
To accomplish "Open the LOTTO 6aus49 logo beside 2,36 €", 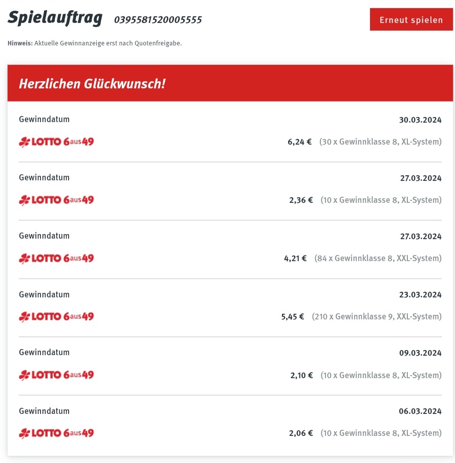I will (56, 200).
